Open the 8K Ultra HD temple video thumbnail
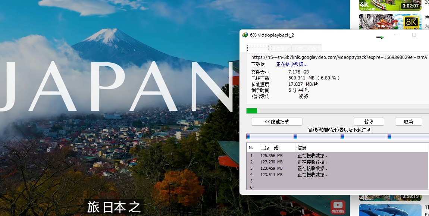 click(x=390, y=22)
